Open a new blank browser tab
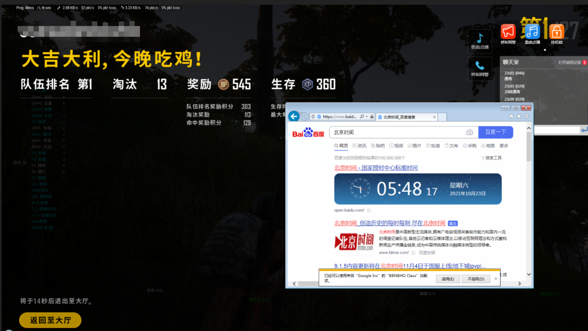 (442, 117)
